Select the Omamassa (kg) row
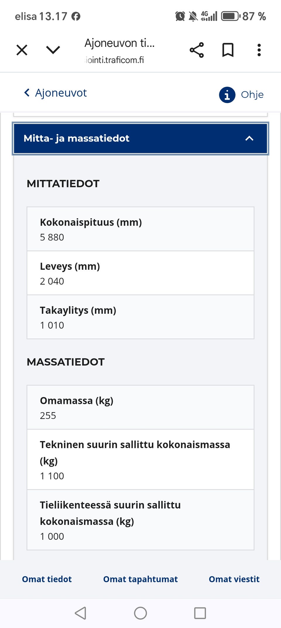 coord(140,407)
